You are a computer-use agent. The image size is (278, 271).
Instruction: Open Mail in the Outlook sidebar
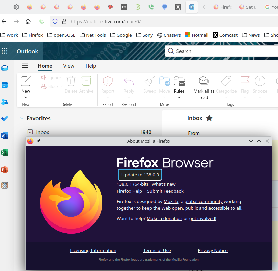pos(5,68)
